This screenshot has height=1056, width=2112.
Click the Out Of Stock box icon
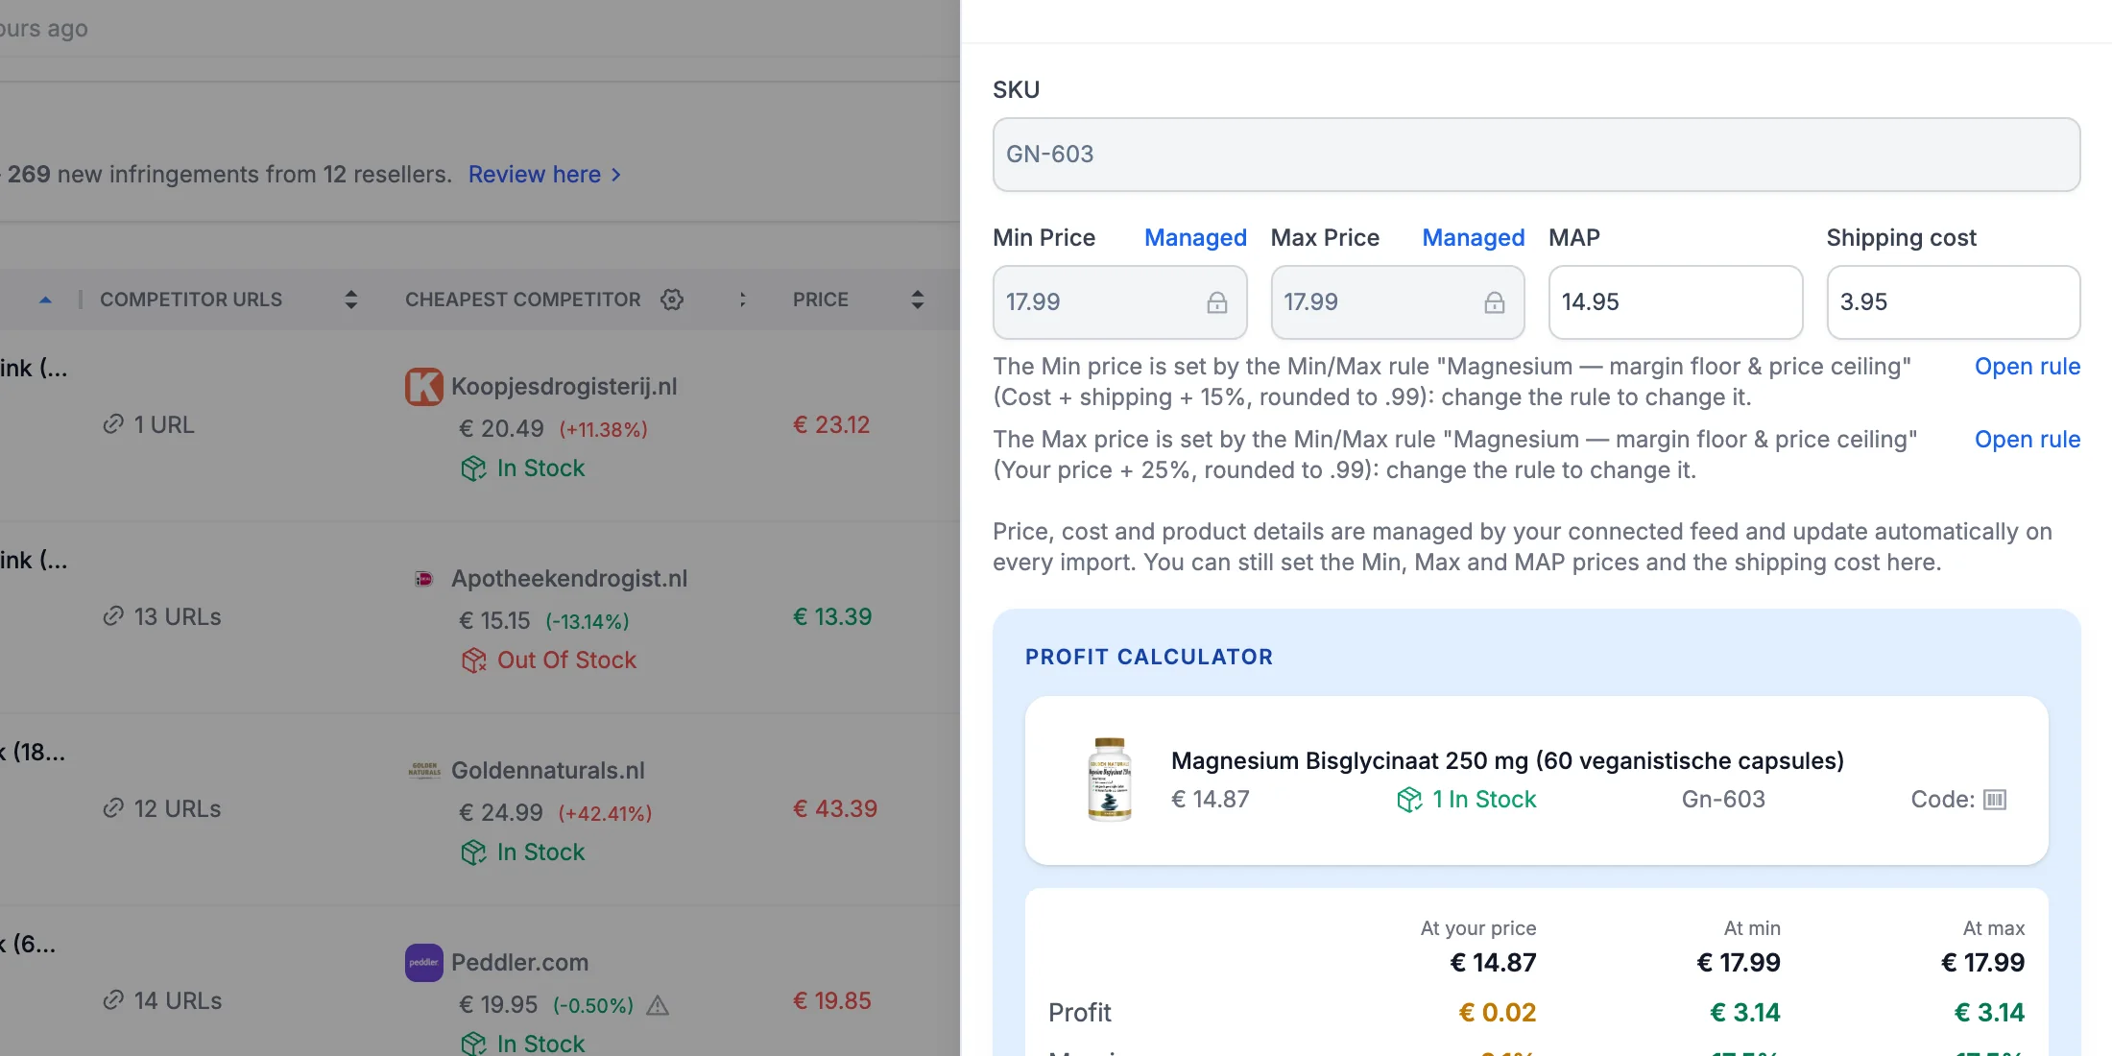(474, 660)
